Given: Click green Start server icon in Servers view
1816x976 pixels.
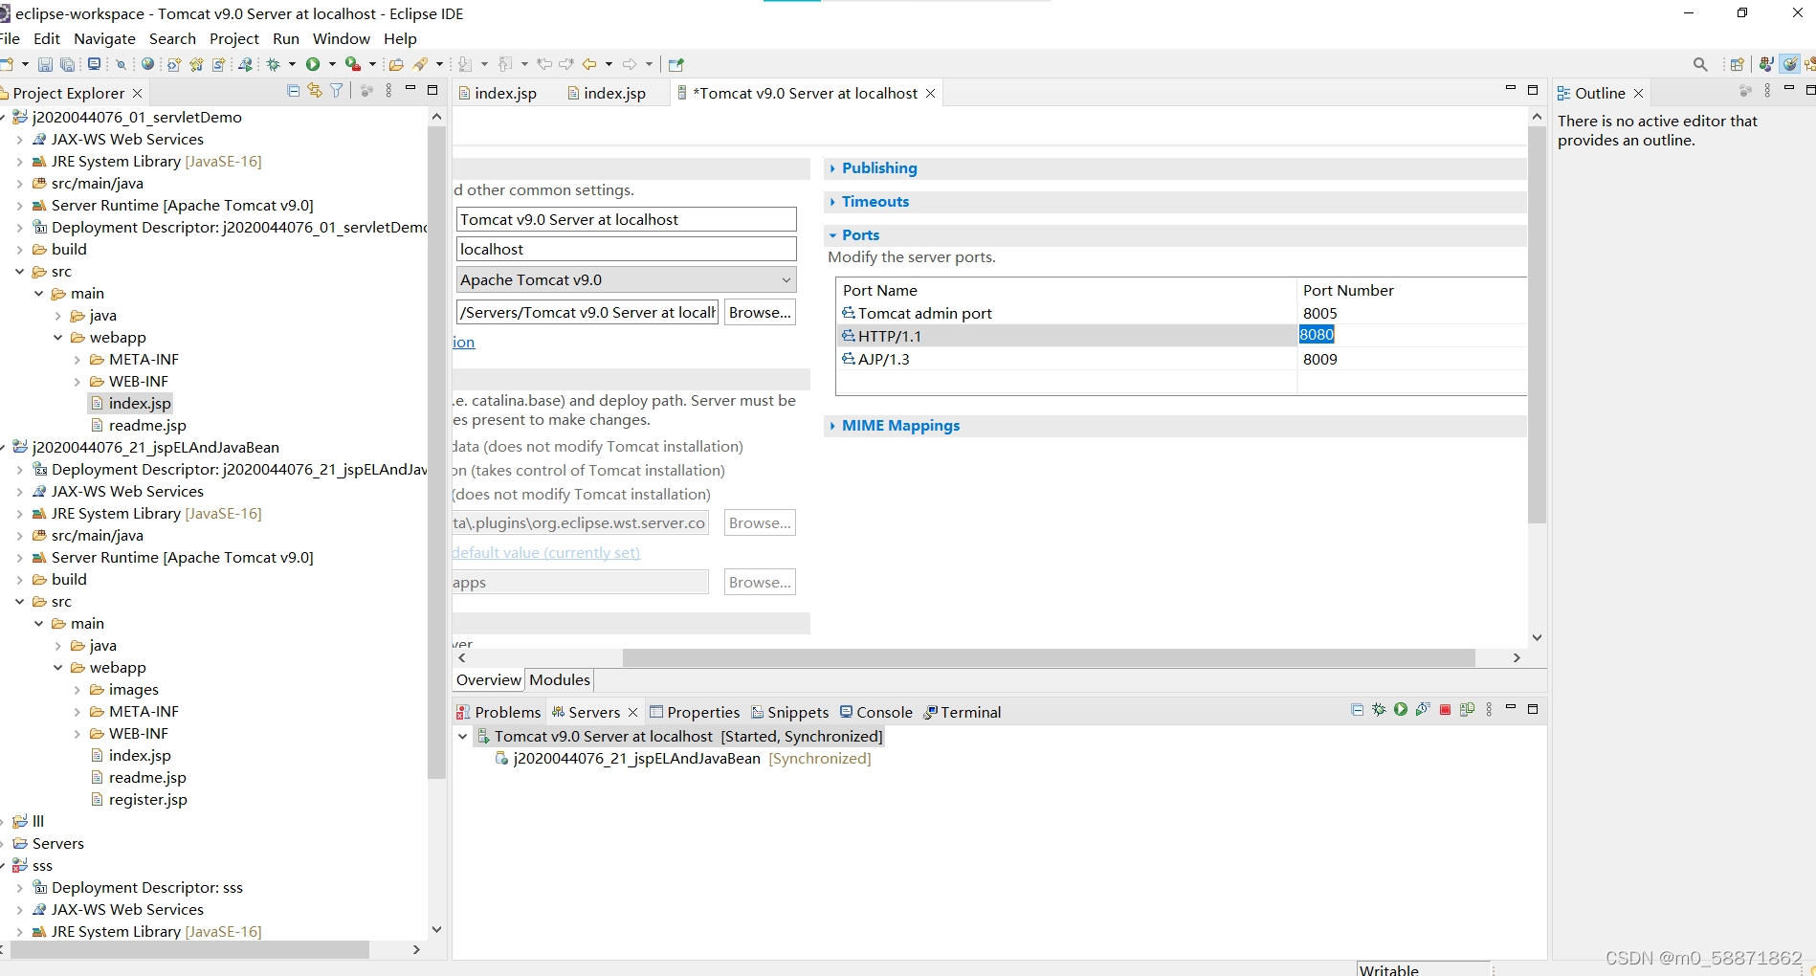Looking at the screenshot, I should [1401, 710].
